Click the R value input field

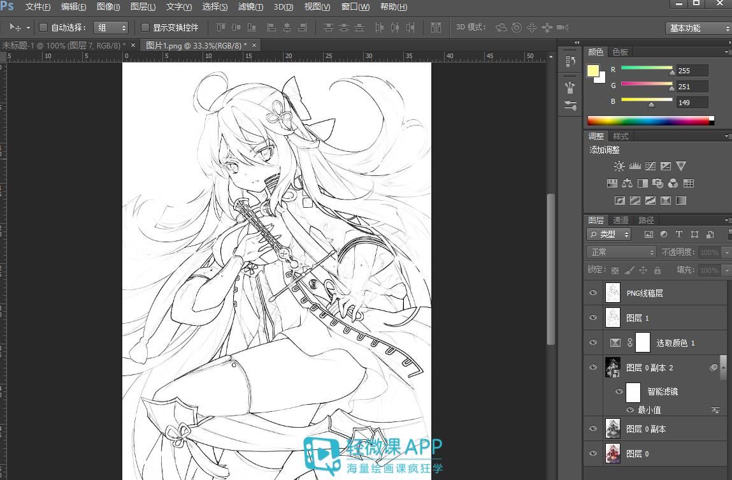pos(692,71)
